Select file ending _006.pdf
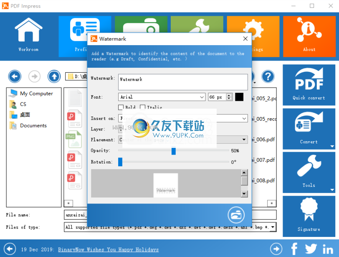 coord(263,140)
